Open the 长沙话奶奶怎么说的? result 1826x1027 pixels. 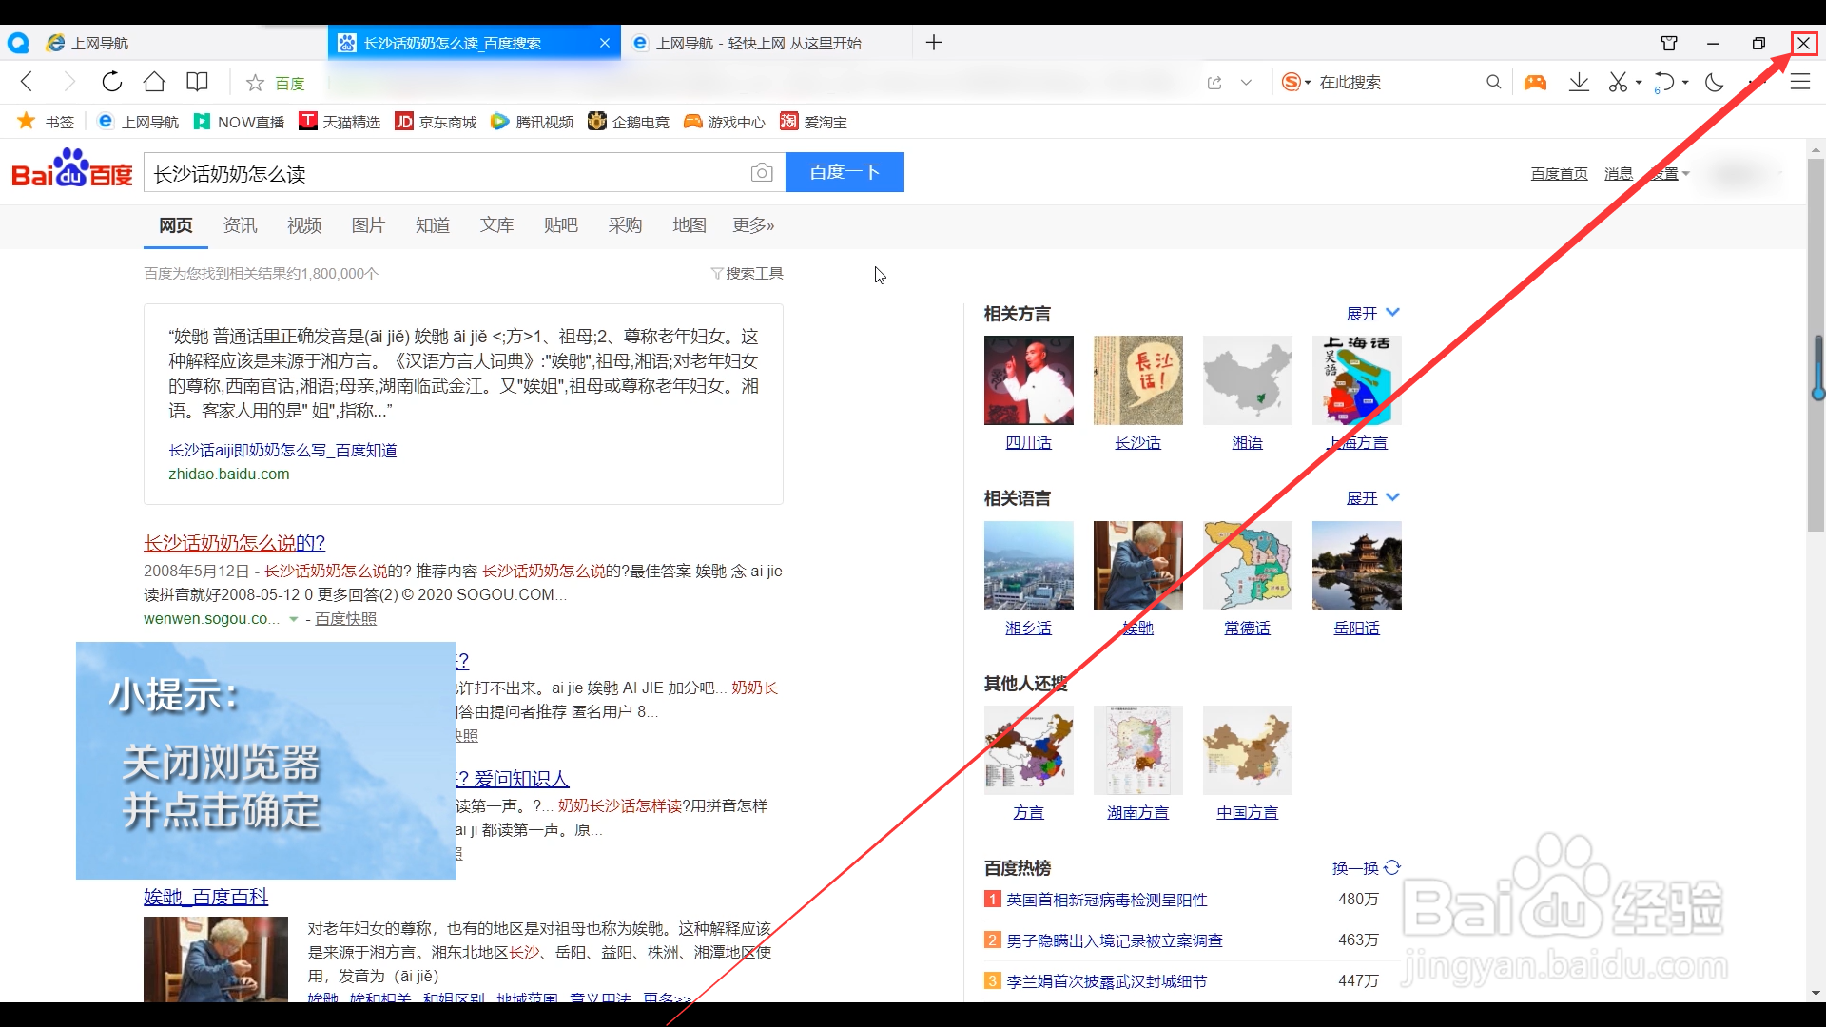(234, 543)
